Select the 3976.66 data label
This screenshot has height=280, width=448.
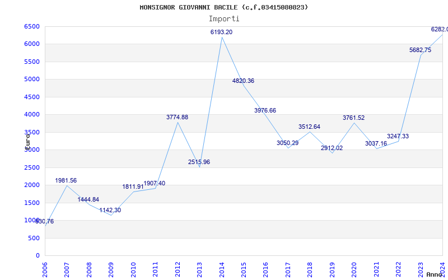[265, 110]
